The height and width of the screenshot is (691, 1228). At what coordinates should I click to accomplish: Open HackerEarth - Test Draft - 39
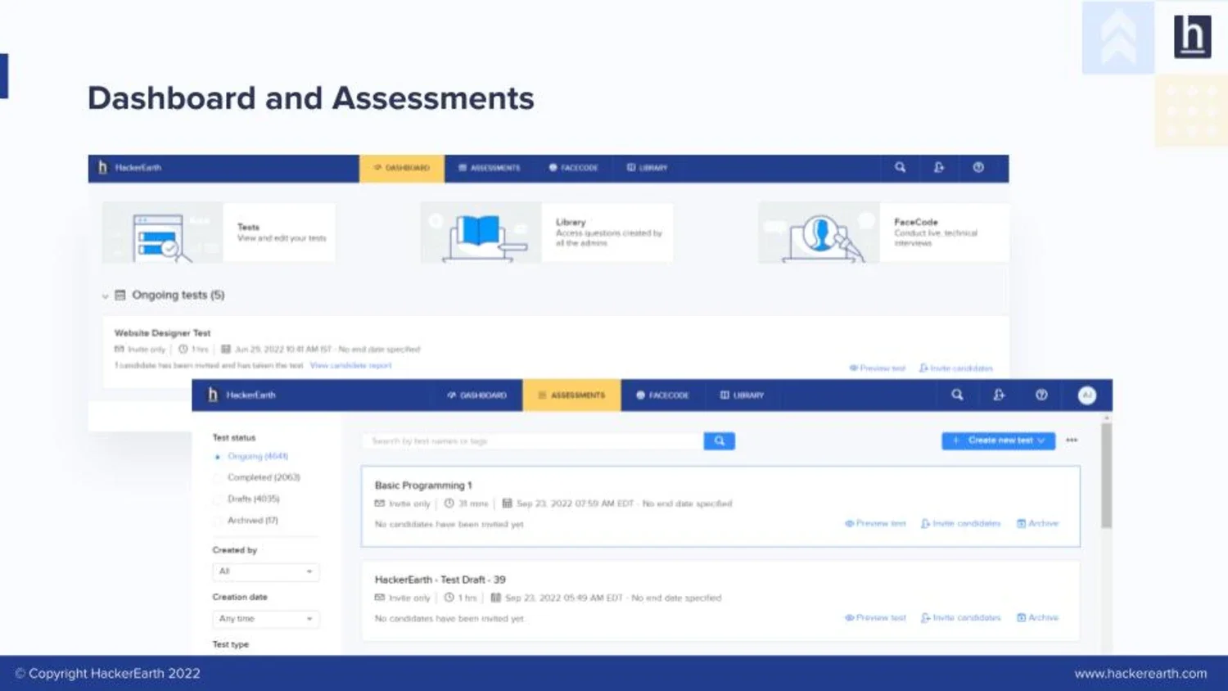click(440, 580)
